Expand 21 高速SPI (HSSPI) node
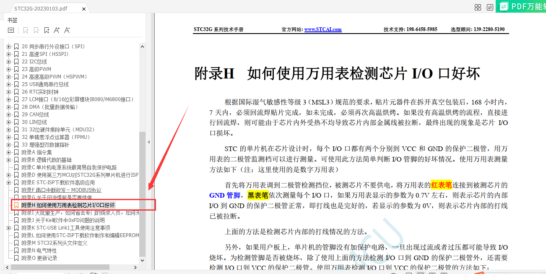Viewport: 546px width, 274px height. pyautogui.click(x=8, y=54)
